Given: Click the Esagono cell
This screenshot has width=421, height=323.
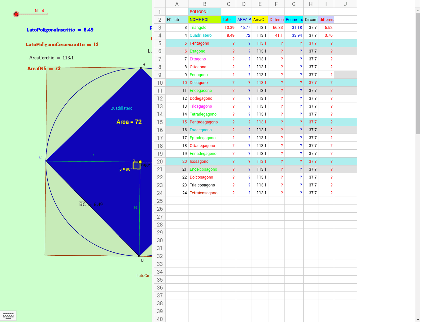Looking at the screenshot, I should pyautogui.click(x=205, y=51).
